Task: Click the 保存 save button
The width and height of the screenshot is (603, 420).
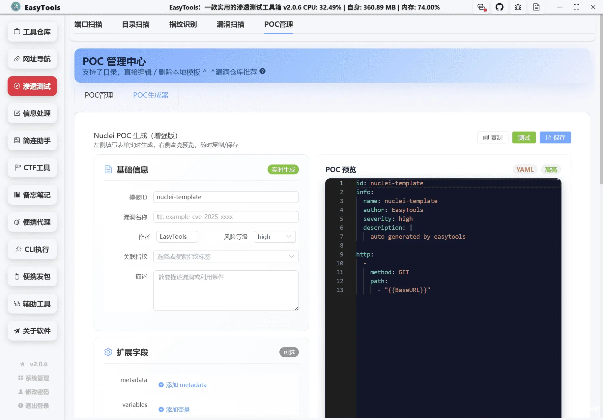Action: pos(555,137)
